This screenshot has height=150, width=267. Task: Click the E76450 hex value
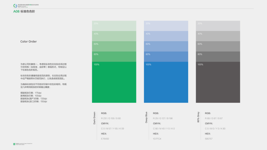tap(105, 139)
